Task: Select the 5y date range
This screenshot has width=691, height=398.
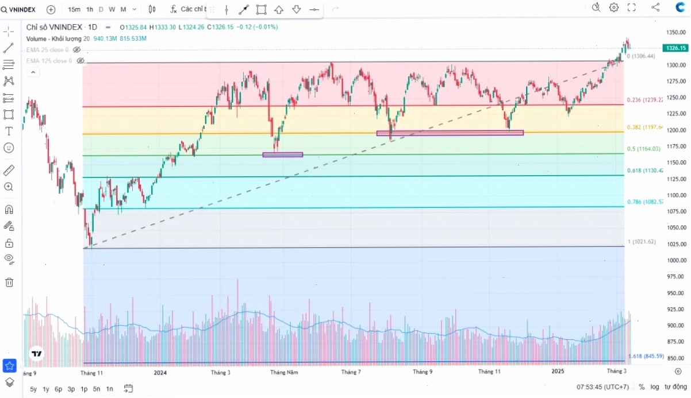Action: (x=34, y=389)
